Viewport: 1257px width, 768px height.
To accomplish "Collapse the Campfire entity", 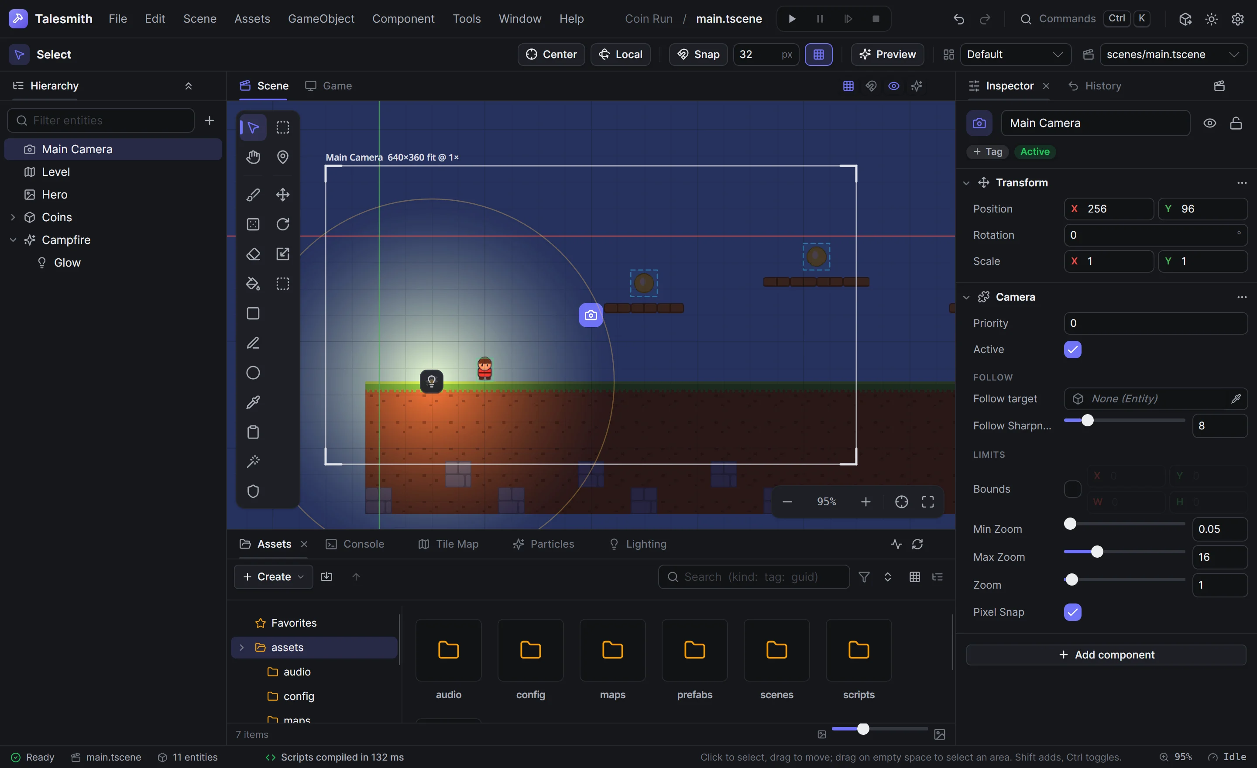I will [x=13, y=240].
